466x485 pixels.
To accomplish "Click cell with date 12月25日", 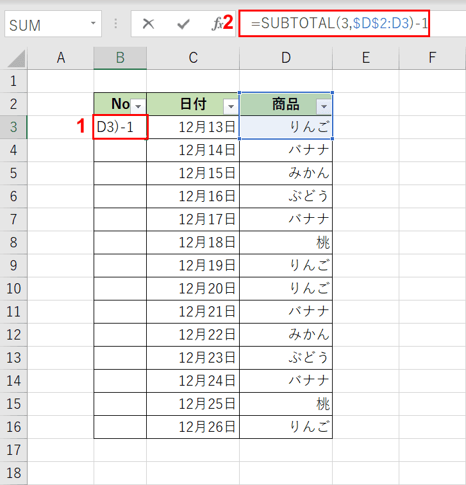I will click(x=193, y=404).
